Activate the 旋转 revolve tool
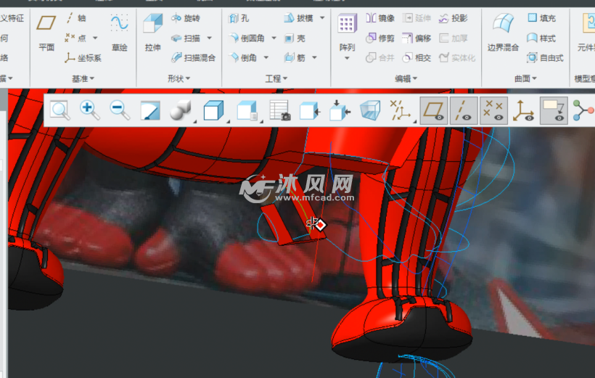Image resolution: width=595 pixels, height=378 pixels. click(x=186, y=18)
